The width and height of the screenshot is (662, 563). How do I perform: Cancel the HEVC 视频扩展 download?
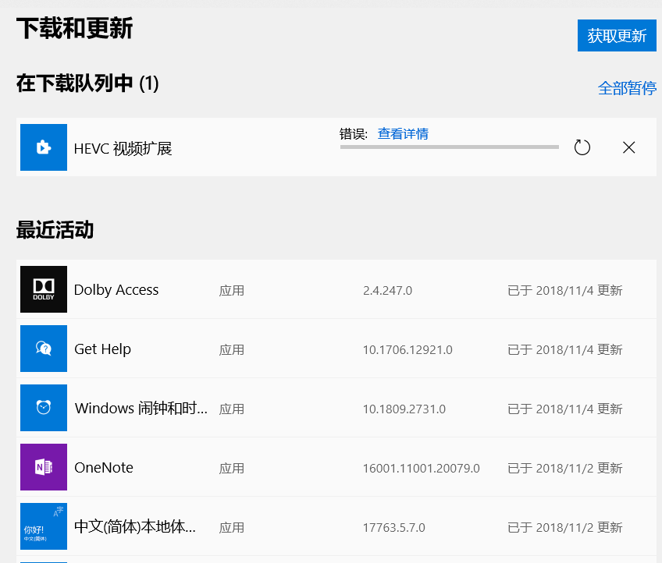click(x=628, y=147)
